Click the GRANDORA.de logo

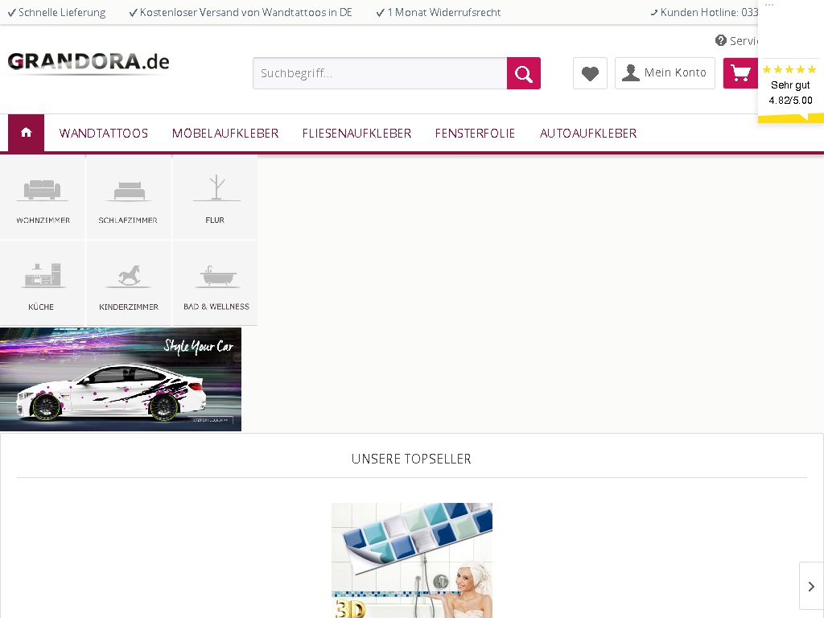(89, 63)
